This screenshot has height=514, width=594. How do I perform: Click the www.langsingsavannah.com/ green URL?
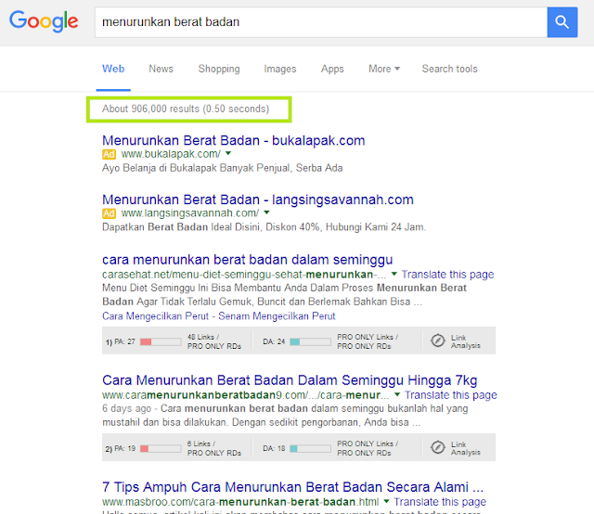pos(190,213)
